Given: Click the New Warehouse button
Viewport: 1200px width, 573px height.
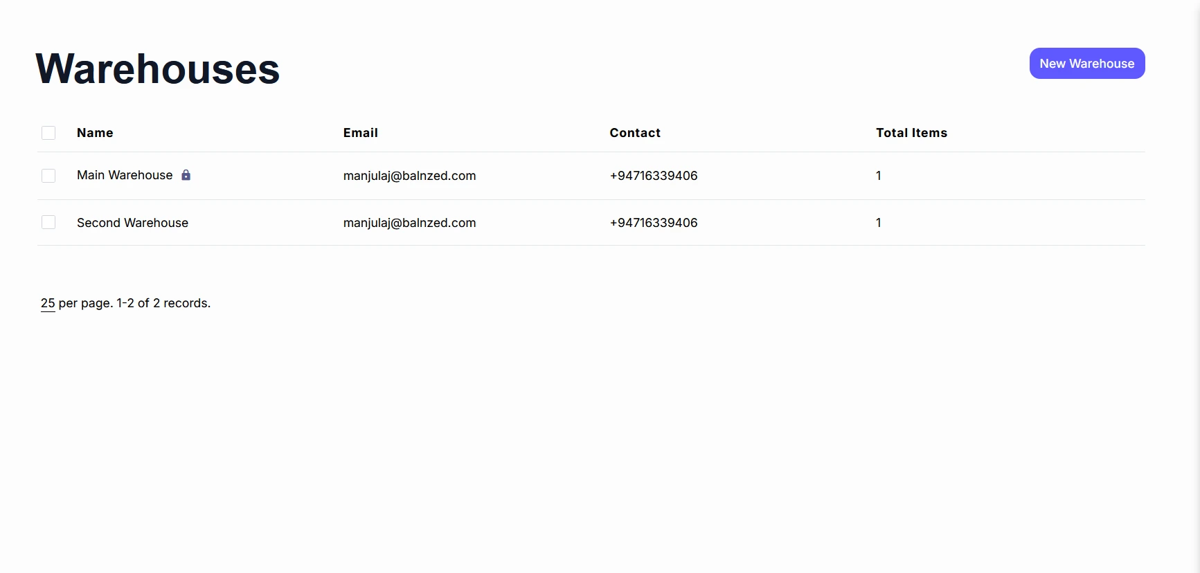Looking at the screenshot, I should point(1086,63).
